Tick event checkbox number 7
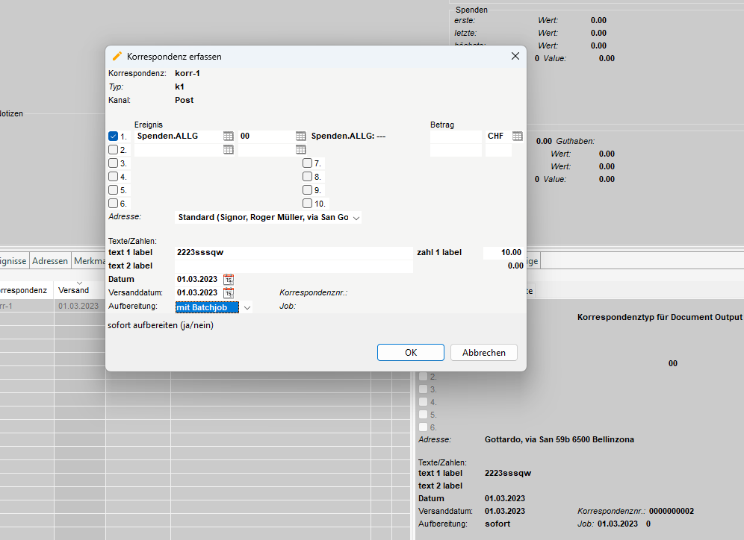744x540 pixels. pyautogui.click(x=307, y=163)
